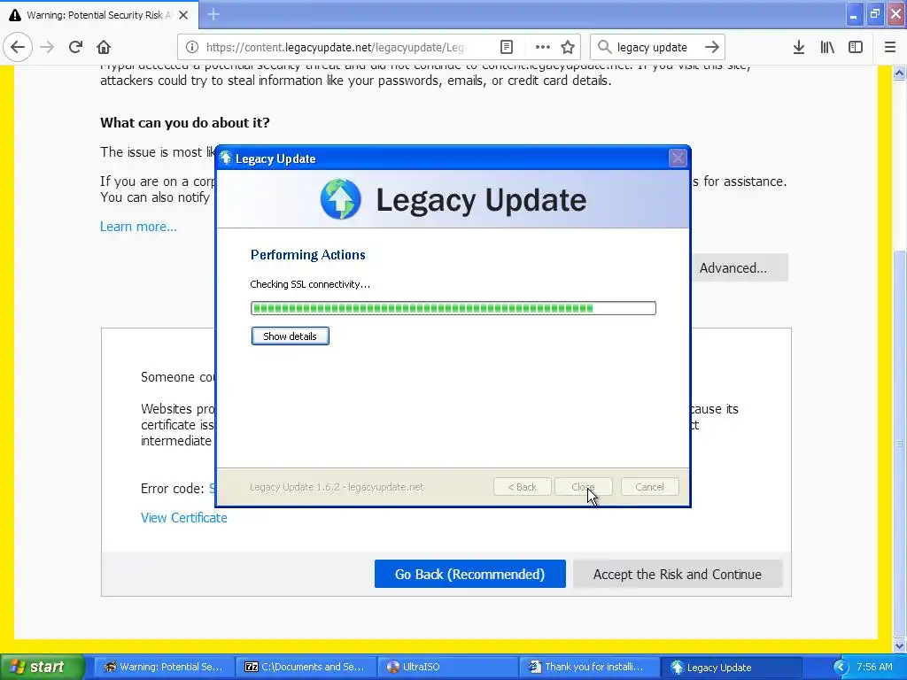Close Legacy Update dialog with X
The width and height of the screenshot is (907, 680).
click(678, 158)
